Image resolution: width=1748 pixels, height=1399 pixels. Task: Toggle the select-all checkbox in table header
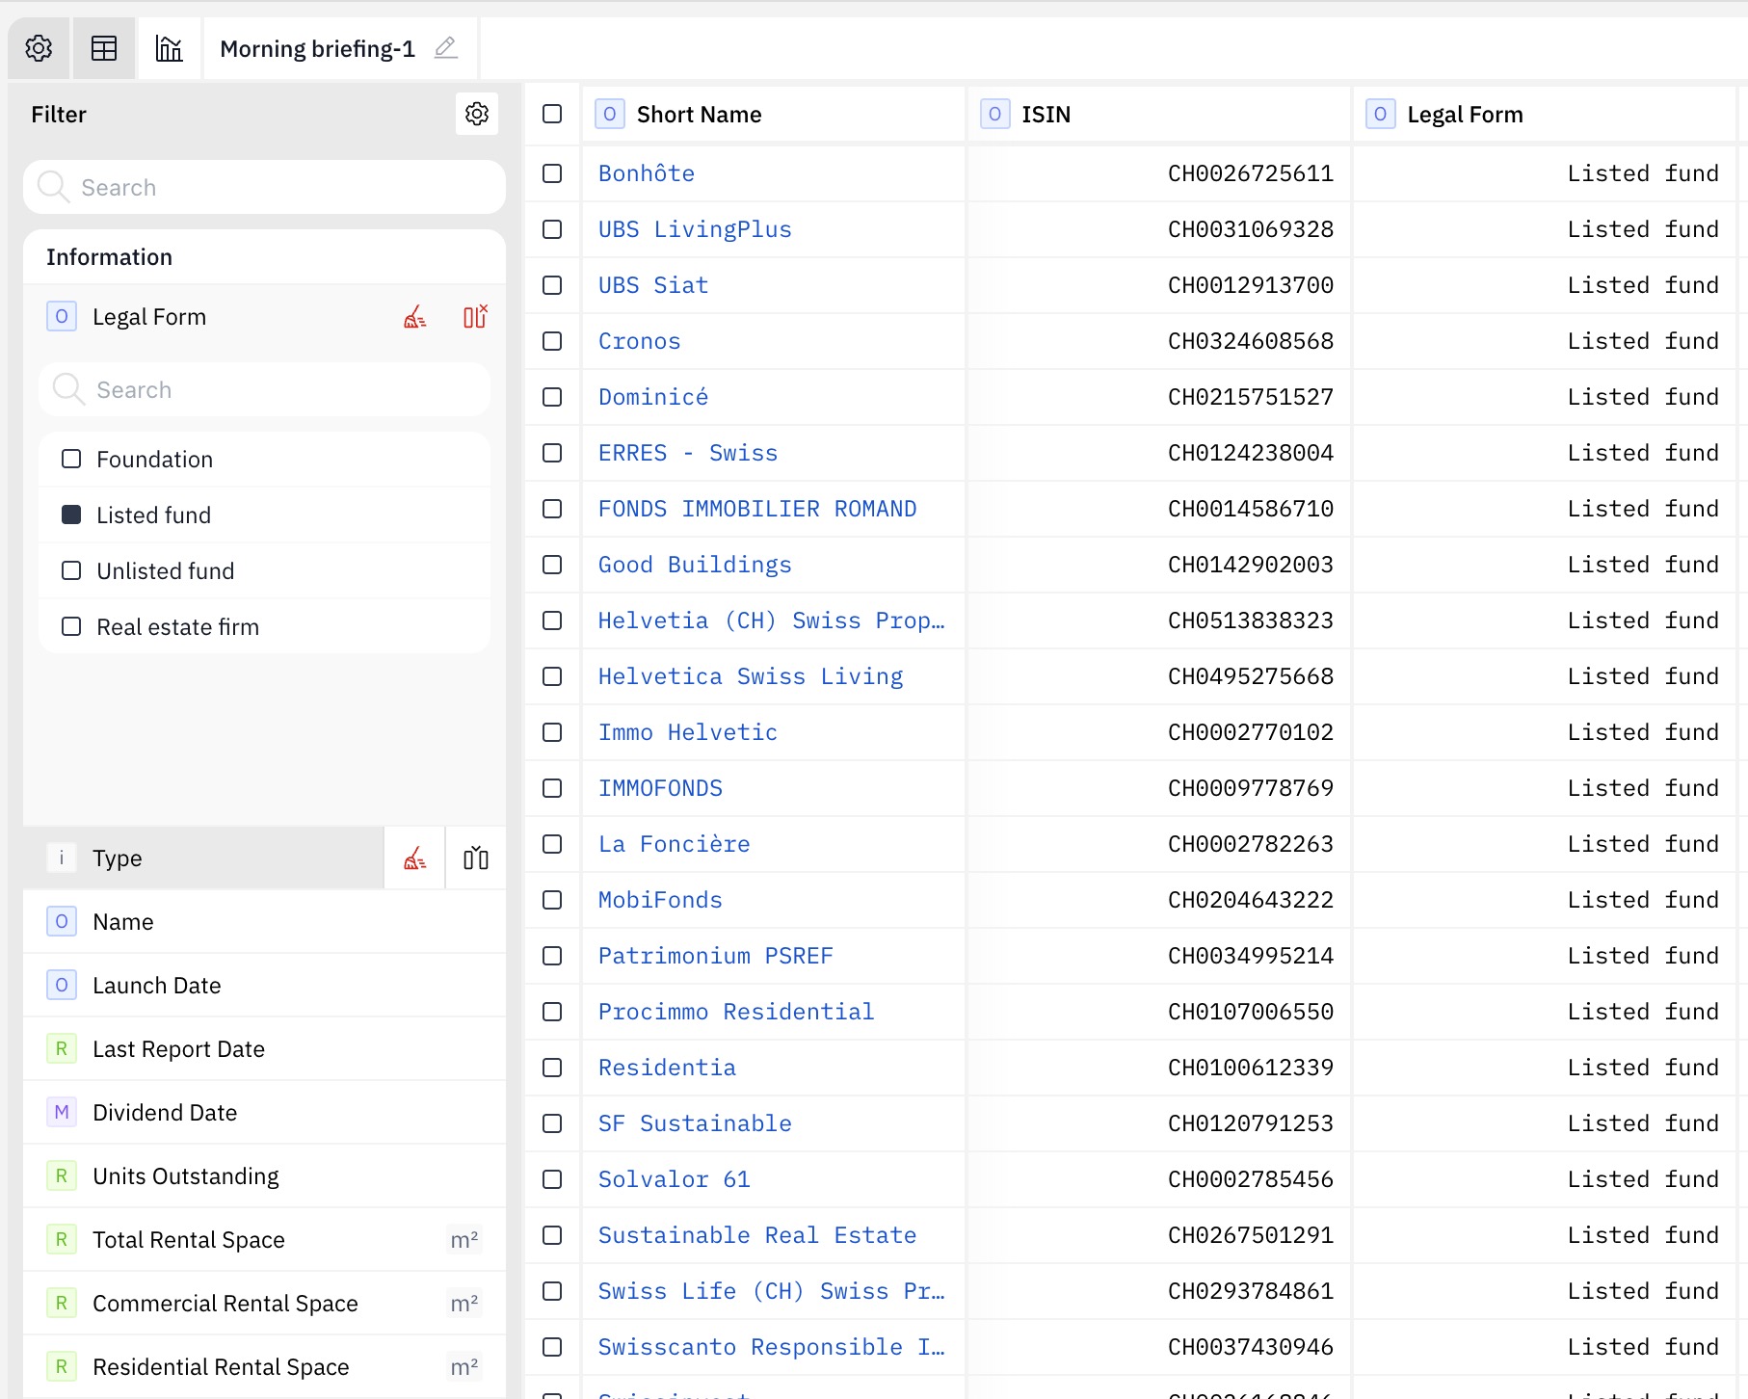pos(552,114)
